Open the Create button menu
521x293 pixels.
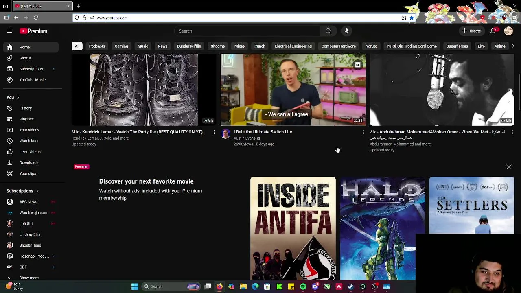coord(472,31)
